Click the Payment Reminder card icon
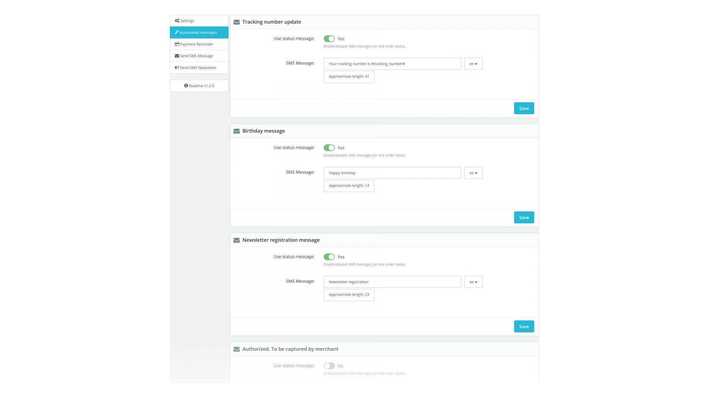The height and width of the screenshot is (398, 709). point(177,44)
